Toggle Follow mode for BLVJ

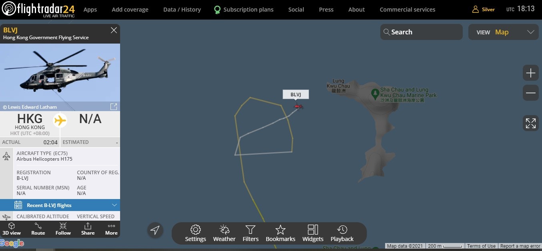[x=63, y=229]
